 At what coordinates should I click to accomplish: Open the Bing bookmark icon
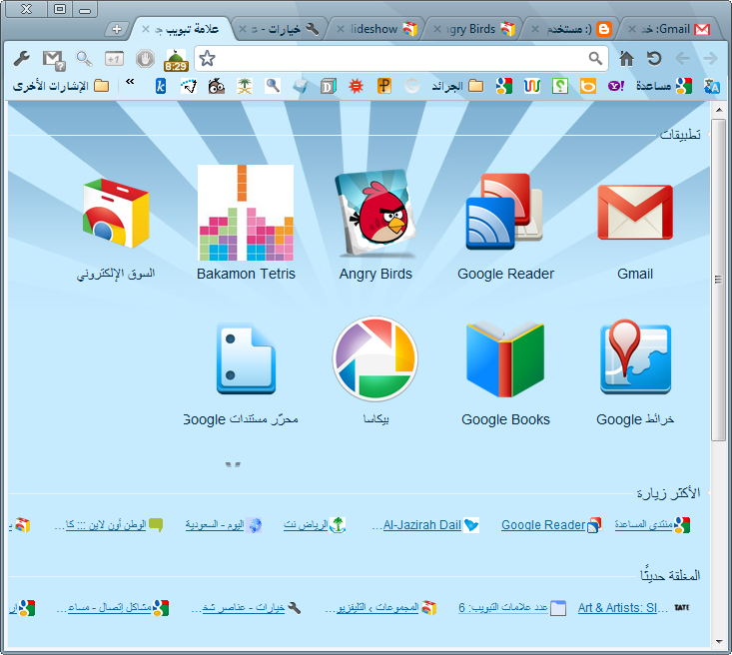click(588, 87)
